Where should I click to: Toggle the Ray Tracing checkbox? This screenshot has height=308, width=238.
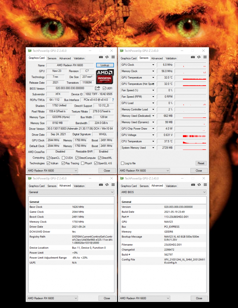[63, 163]
